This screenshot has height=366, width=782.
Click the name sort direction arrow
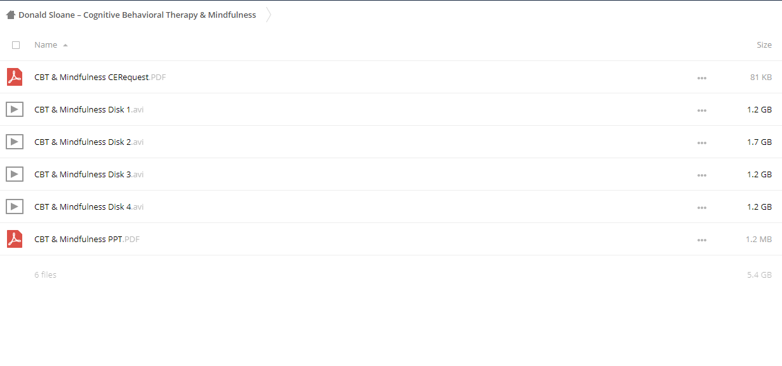click(x=65, y=45)
